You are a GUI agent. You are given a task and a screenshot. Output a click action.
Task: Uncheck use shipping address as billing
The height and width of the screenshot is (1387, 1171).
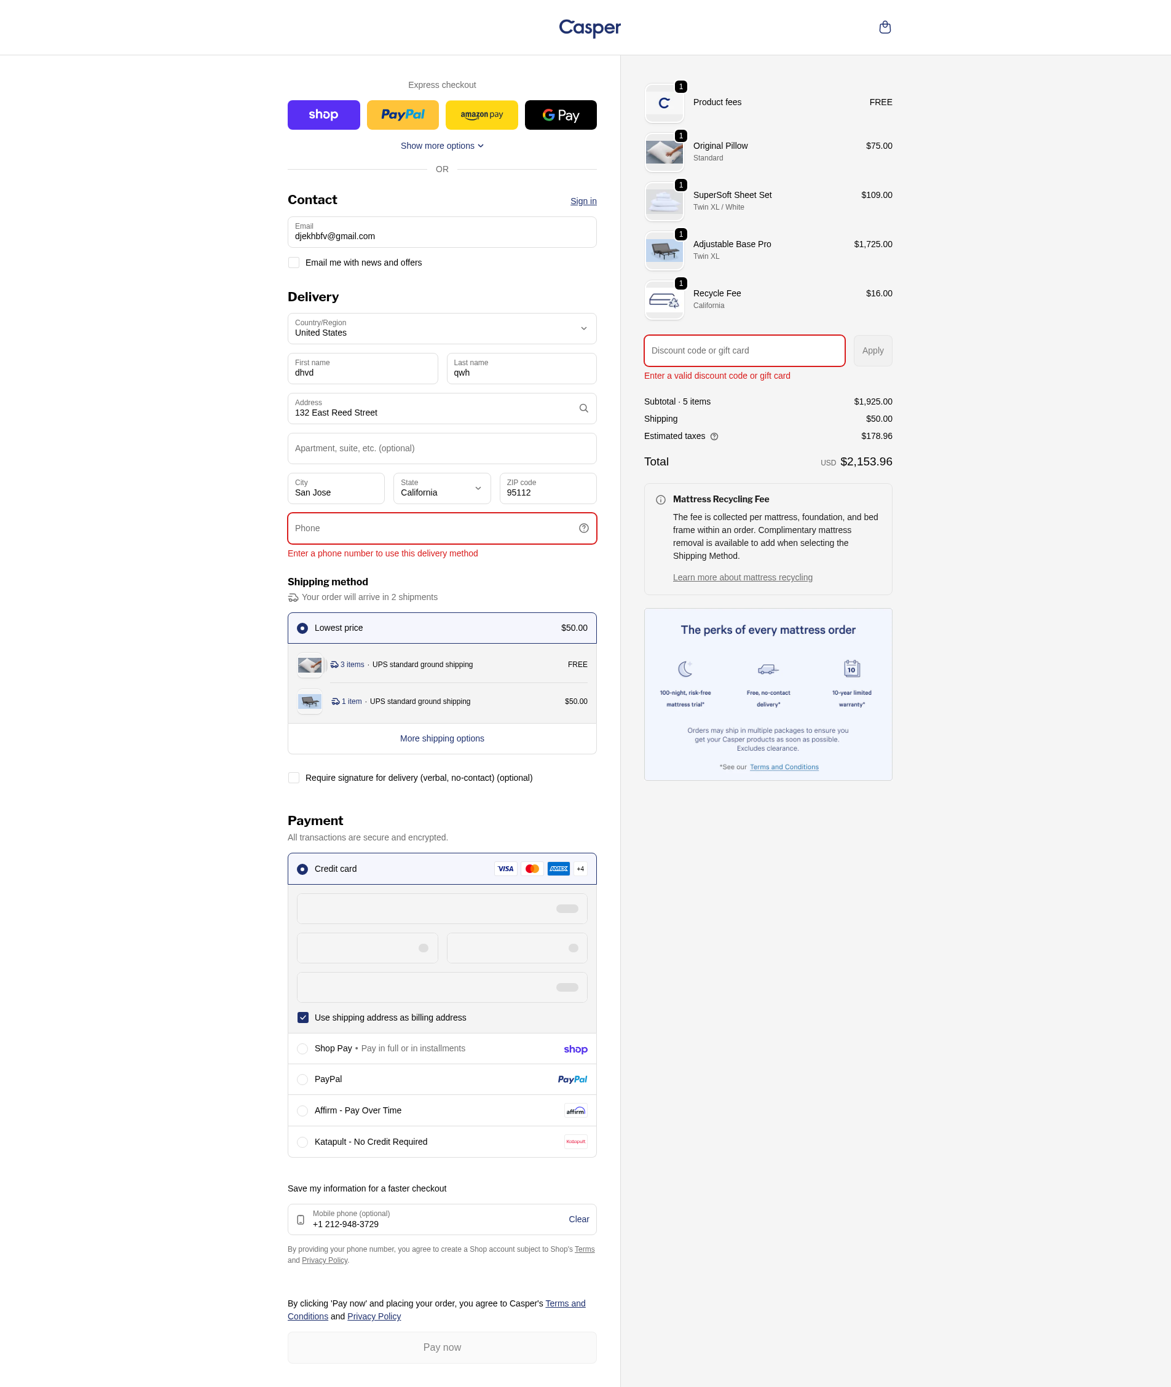(302, 1018)
